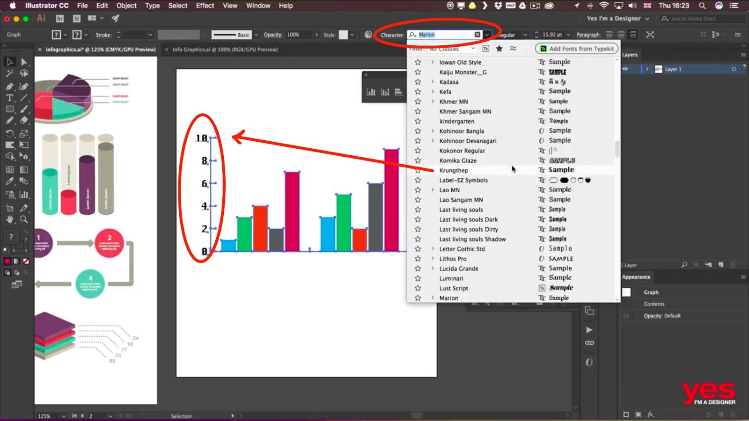
Task: Select the Pen tool
Action: (9, 87)
